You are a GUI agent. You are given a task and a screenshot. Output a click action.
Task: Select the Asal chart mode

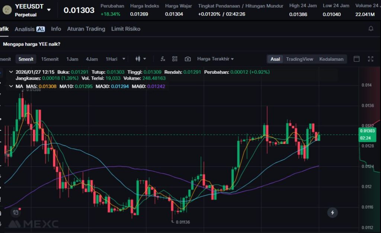tap(275, 59)
